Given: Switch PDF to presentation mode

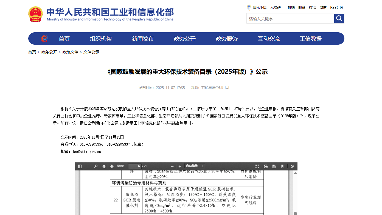Looking at the screenshot, I should click(257, 166).
